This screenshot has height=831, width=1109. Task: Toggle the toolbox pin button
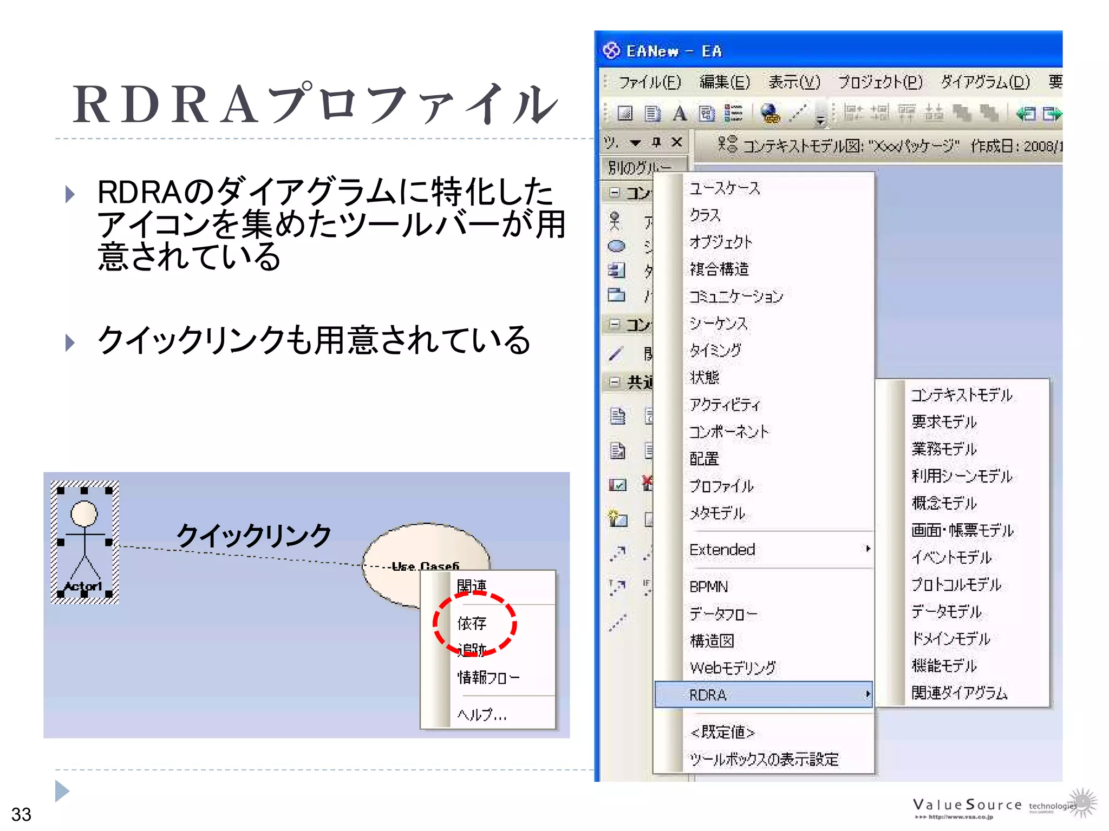(x=657, y=142)
